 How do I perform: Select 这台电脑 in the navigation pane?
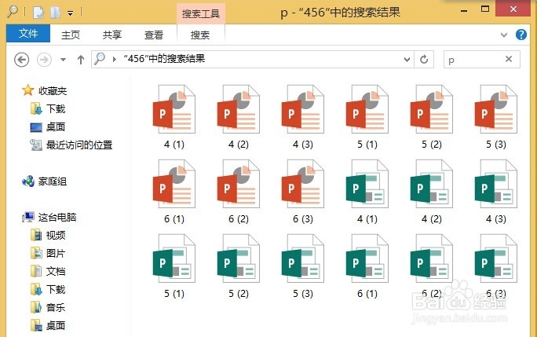coord(49,217)
